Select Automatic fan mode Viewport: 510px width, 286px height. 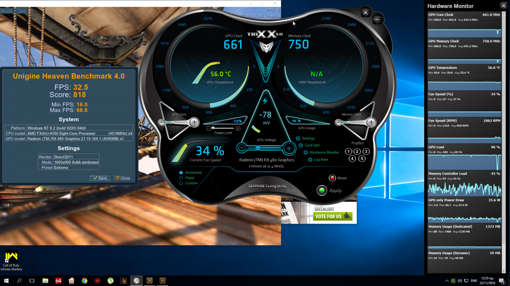pos(191,172)
